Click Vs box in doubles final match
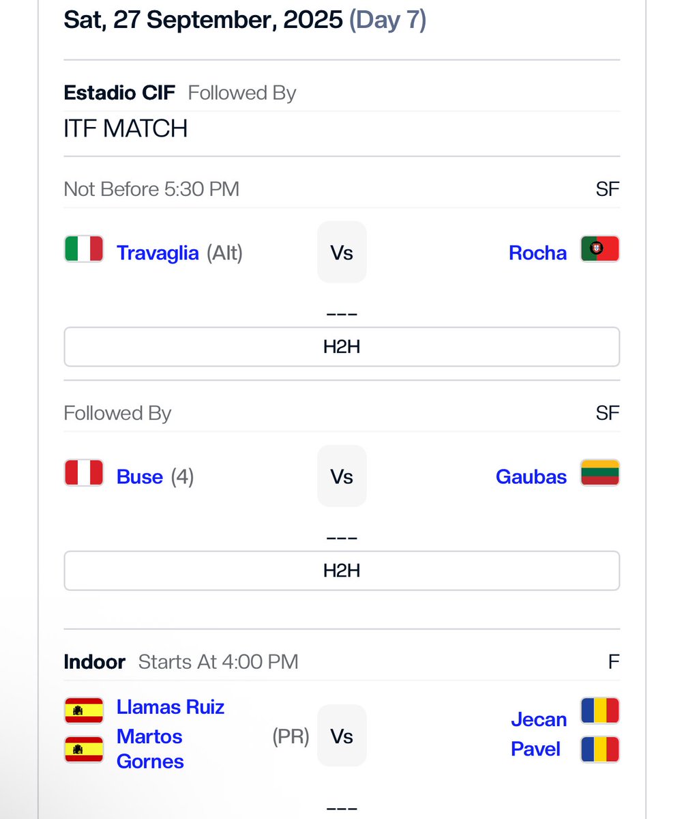 coord(342,736)
